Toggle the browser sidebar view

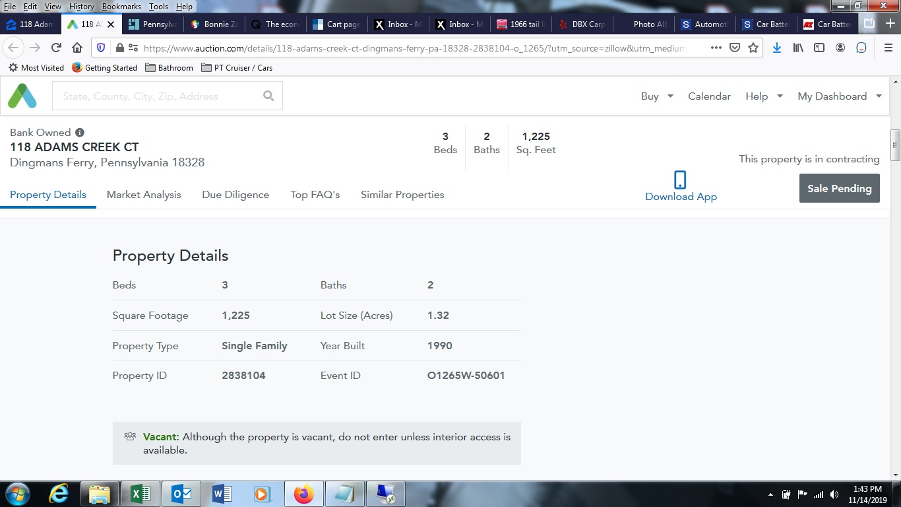(x=819, y=48)
